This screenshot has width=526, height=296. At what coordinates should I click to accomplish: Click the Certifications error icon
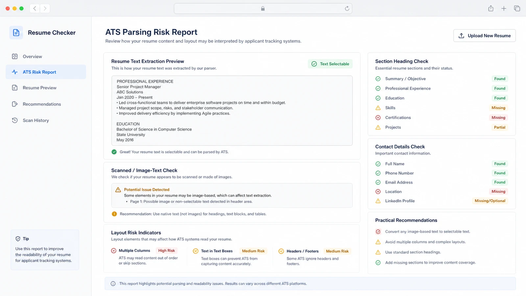pos(378,118)
